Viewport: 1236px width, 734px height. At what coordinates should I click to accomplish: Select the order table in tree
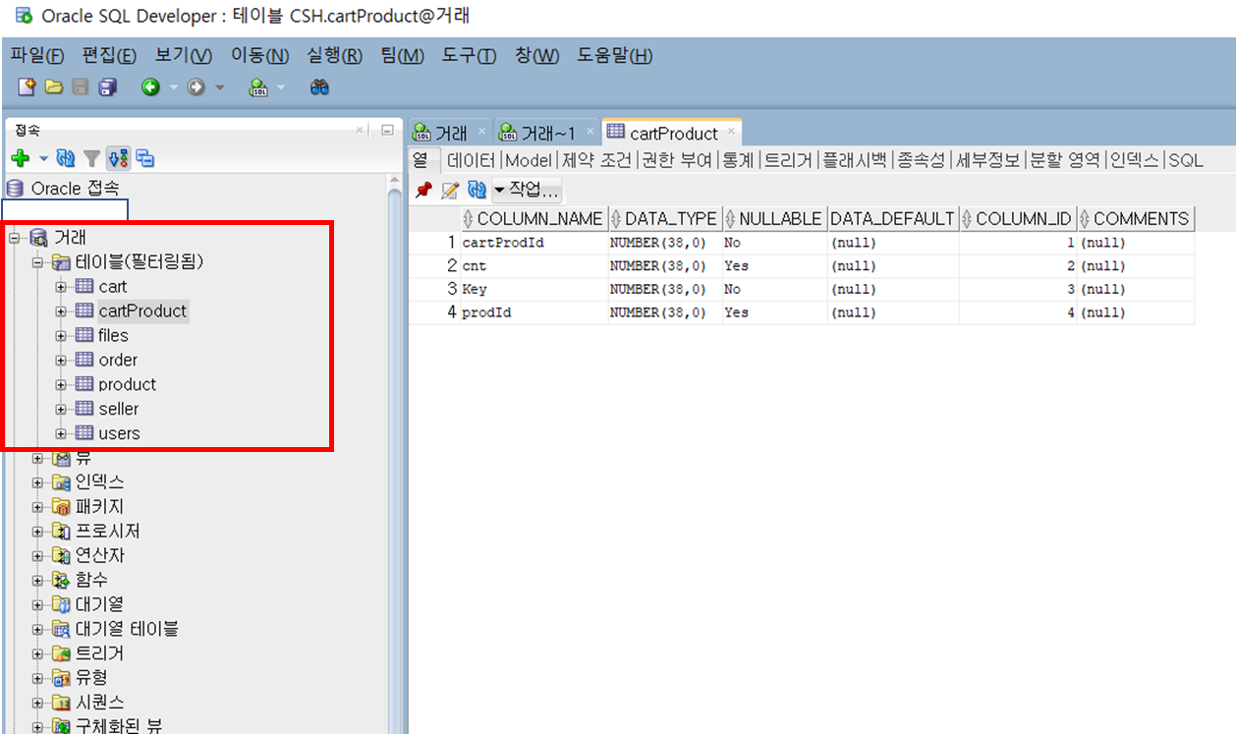118,360
